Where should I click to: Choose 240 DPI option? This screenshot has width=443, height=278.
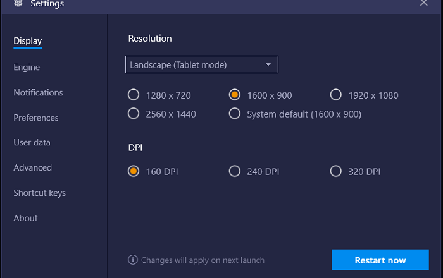(x=235, y=171)
